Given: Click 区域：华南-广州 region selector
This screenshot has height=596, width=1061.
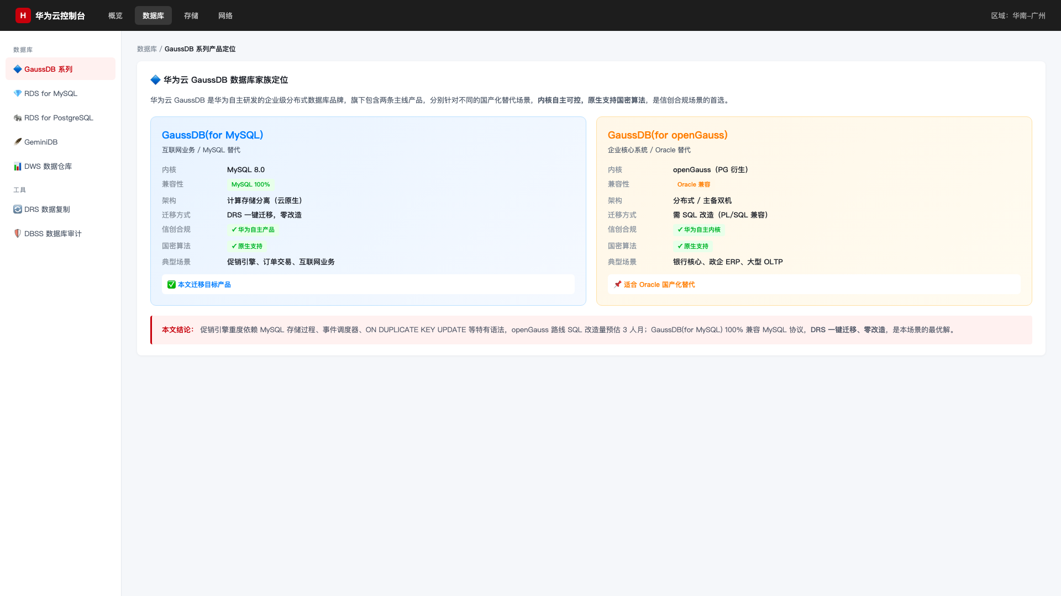Looking at the screenshot, I should coord(1018,16).
